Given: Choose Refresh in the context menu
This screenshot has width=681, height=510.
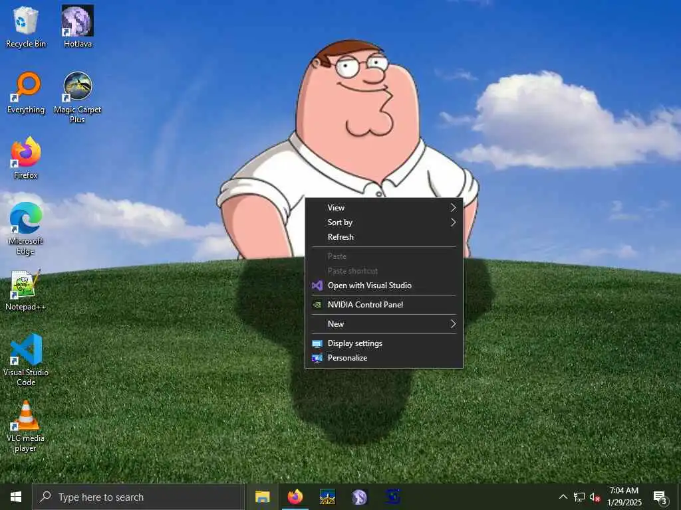Looking at the screenshot, I should tap(384, 237).
